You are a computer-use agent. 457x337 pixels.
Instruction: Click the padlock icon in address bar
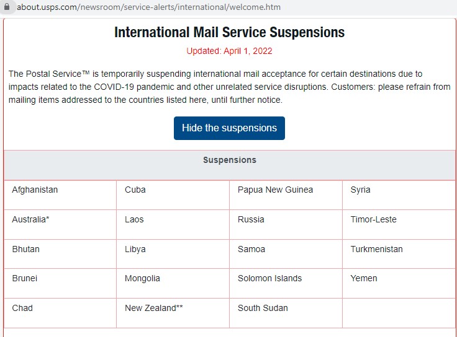coord(6,7)
